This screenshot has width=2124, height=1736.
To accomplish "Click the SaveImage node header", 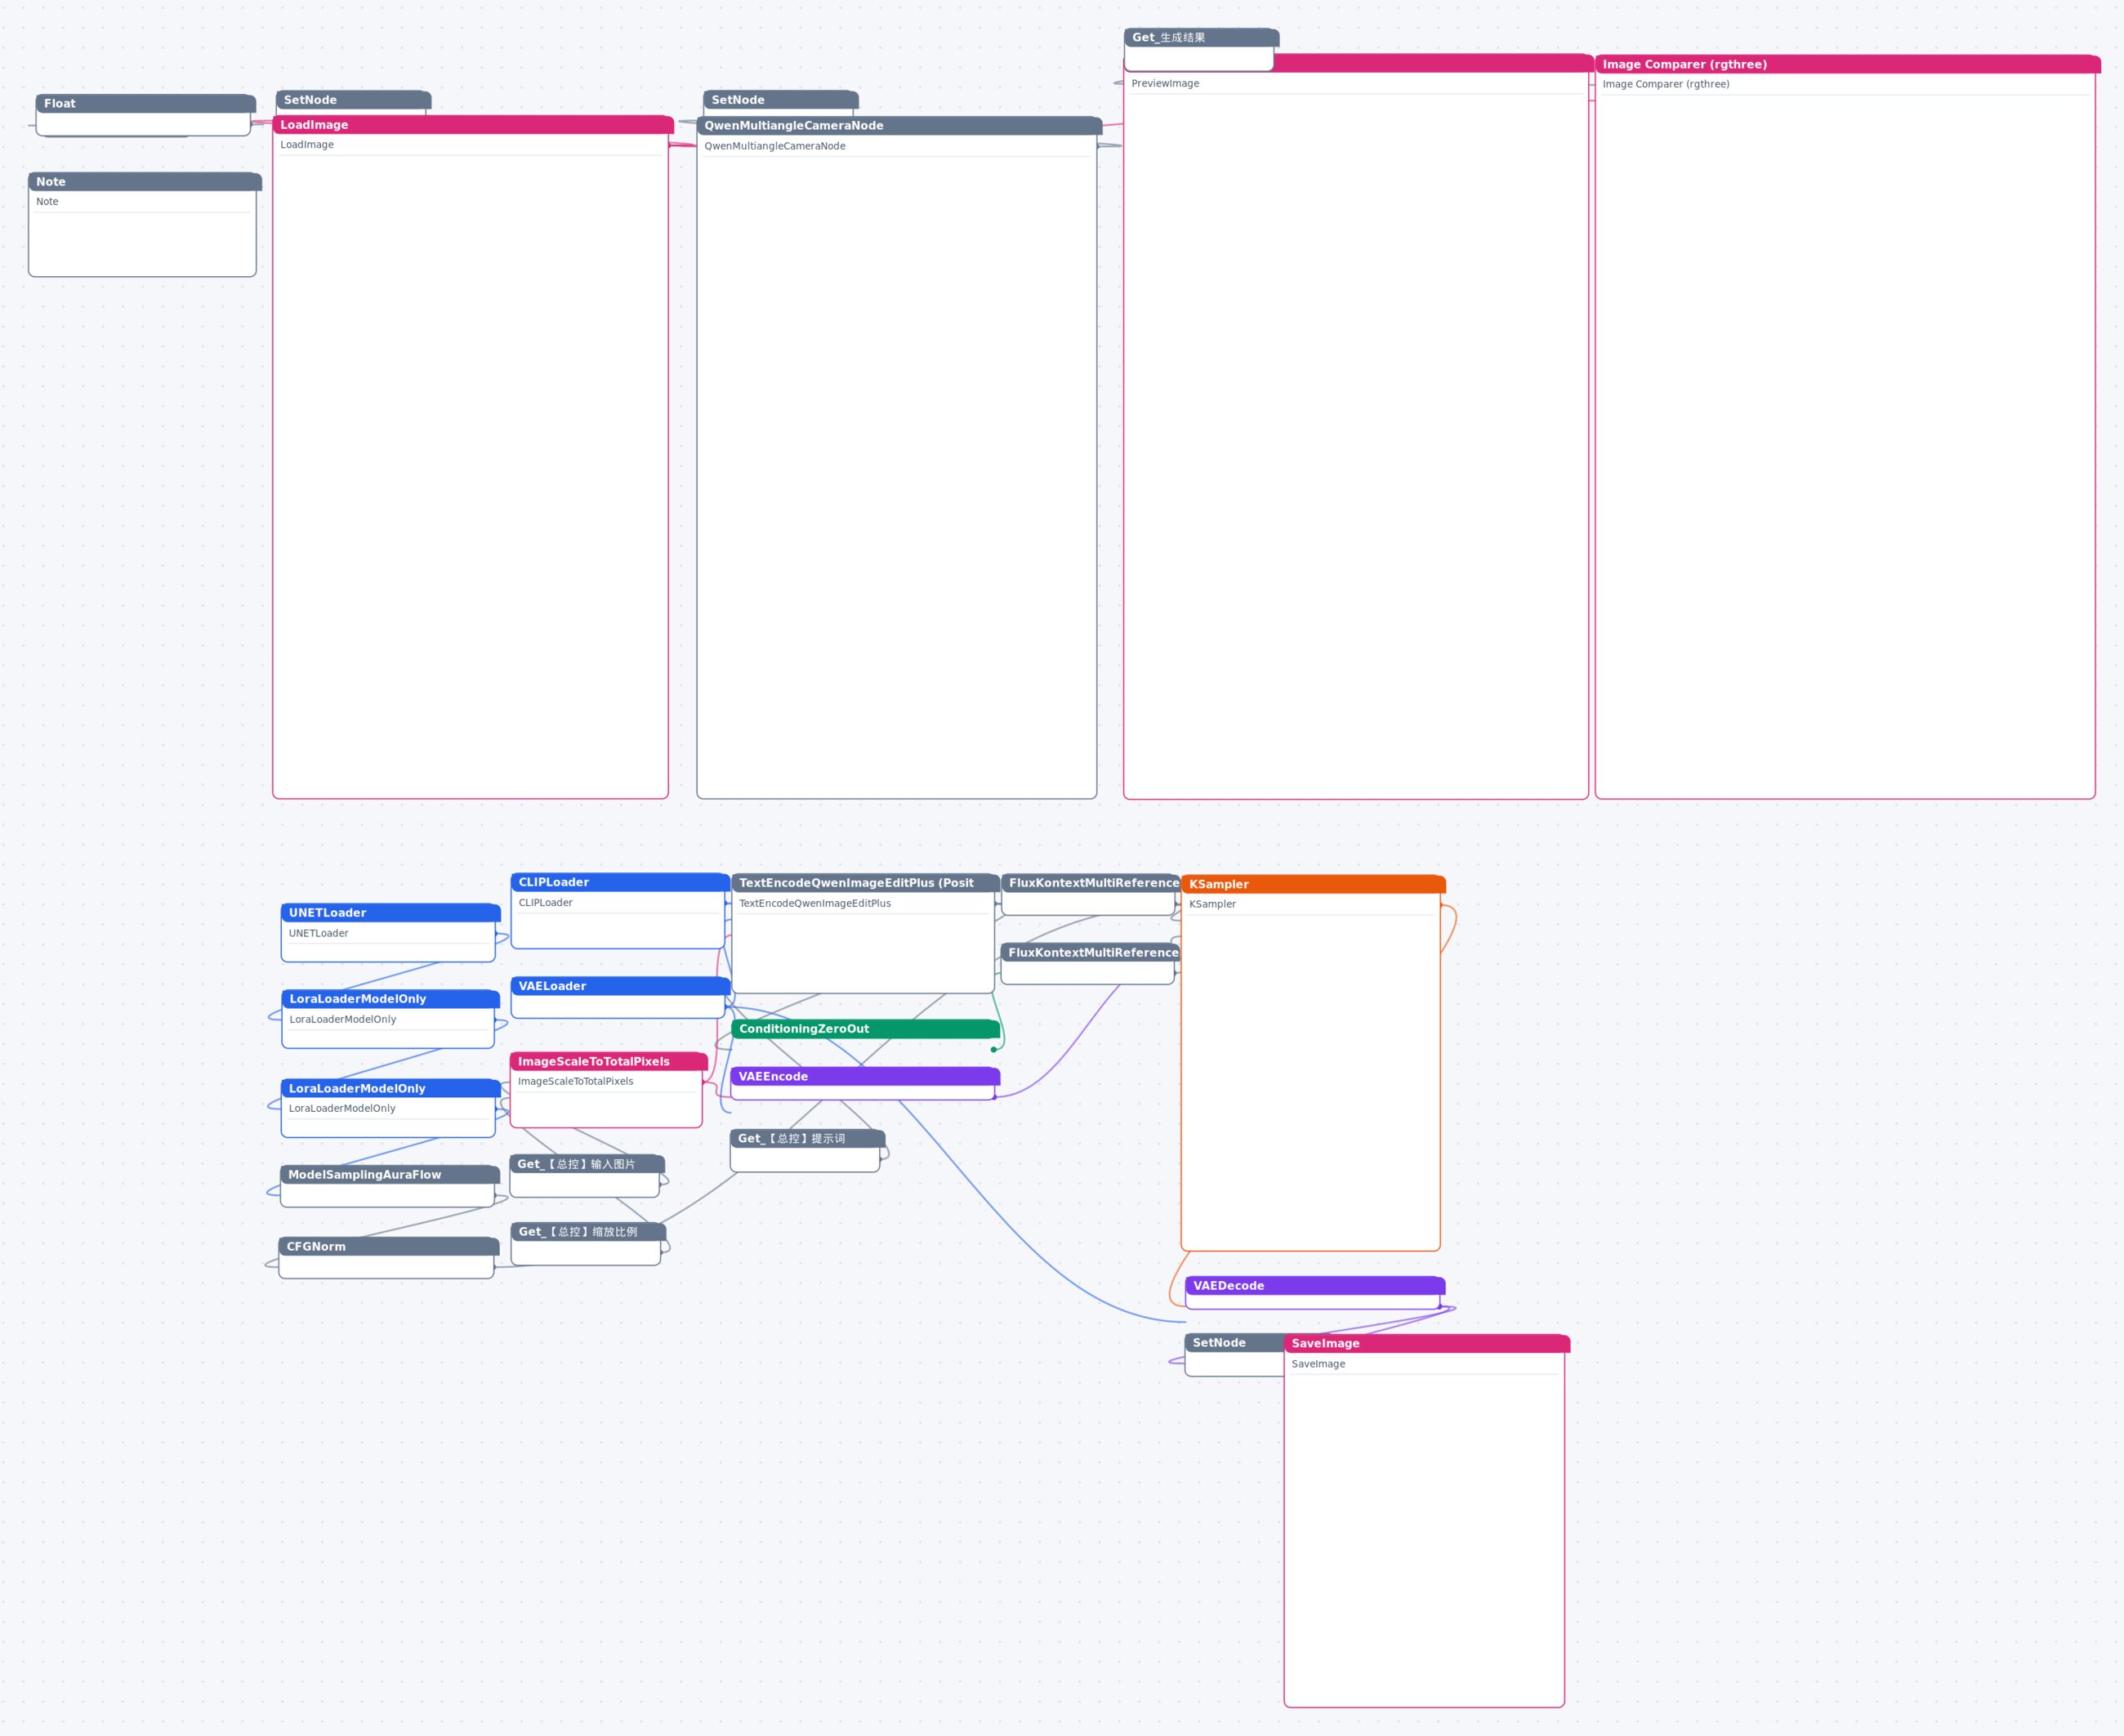I will pyautogui.click(x=1426, y=1343).
